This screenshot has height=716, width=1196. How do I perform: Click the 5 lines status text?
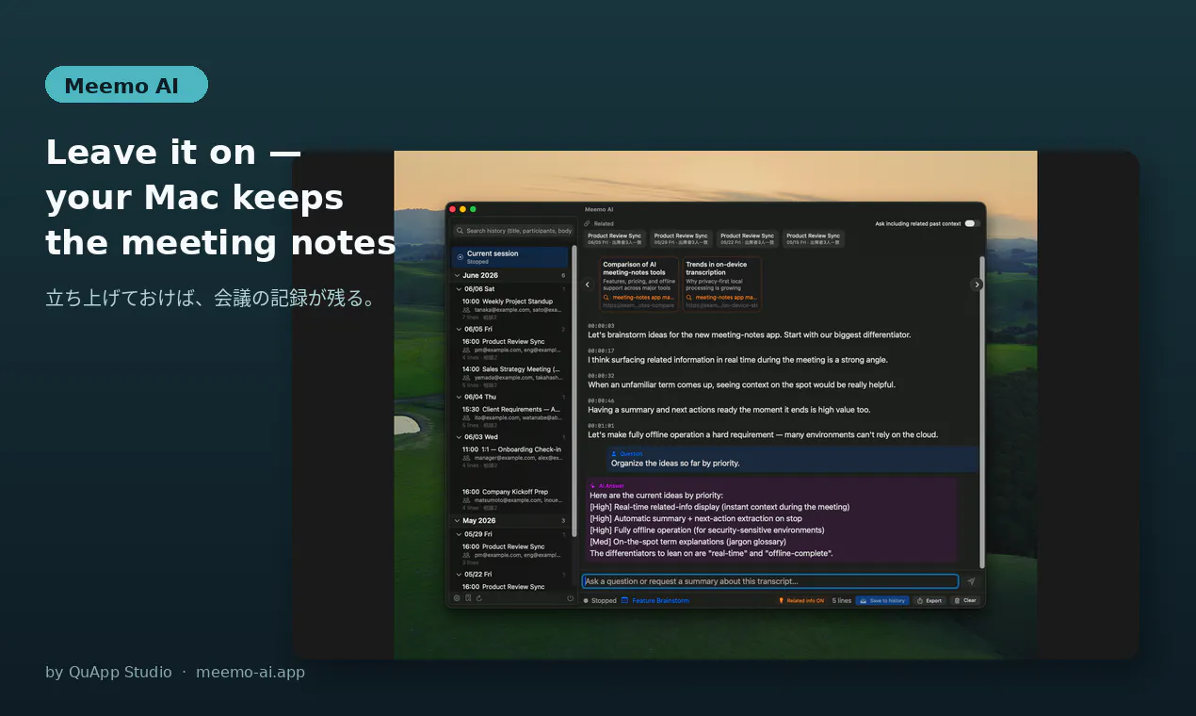click(x=842, y=600)
